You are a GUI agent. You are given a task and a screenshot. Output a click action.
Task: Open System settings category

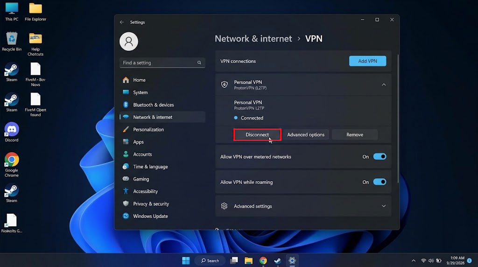point(162,92)
